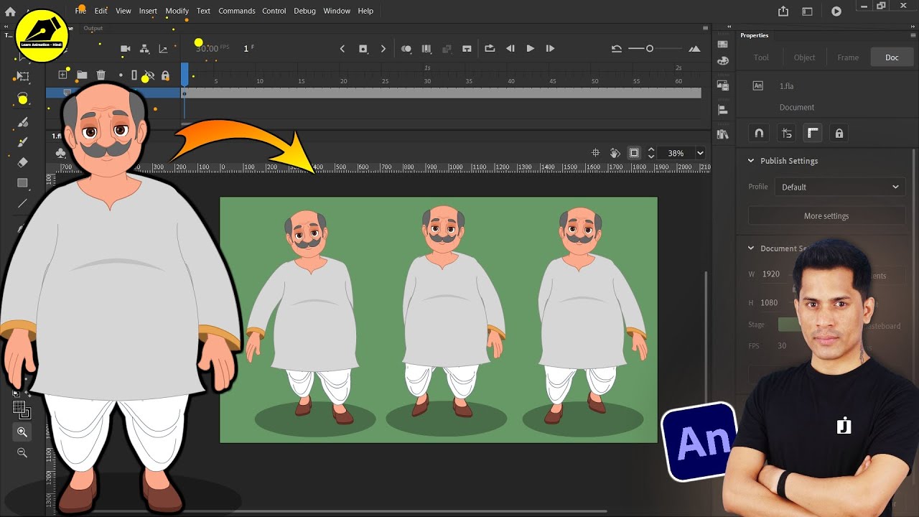The height and width of the screenshot is (517, 919).
Task: Select the Fluid Brush tool
Action: coord(23,122)
